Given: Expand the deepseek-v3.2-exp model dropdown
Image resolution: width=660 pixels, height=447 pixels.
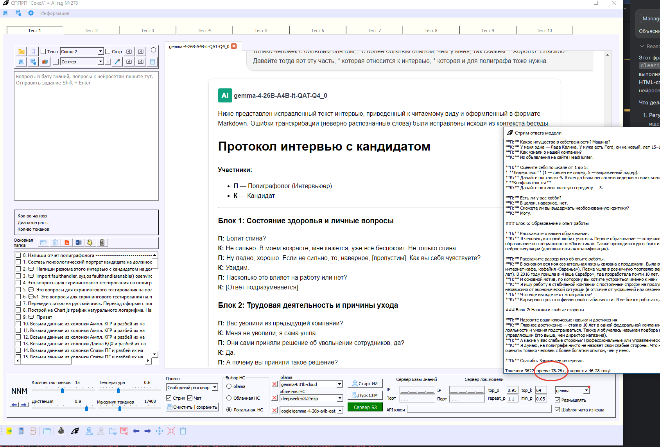Looking at the screenshot, I should (x=340, y=399).
